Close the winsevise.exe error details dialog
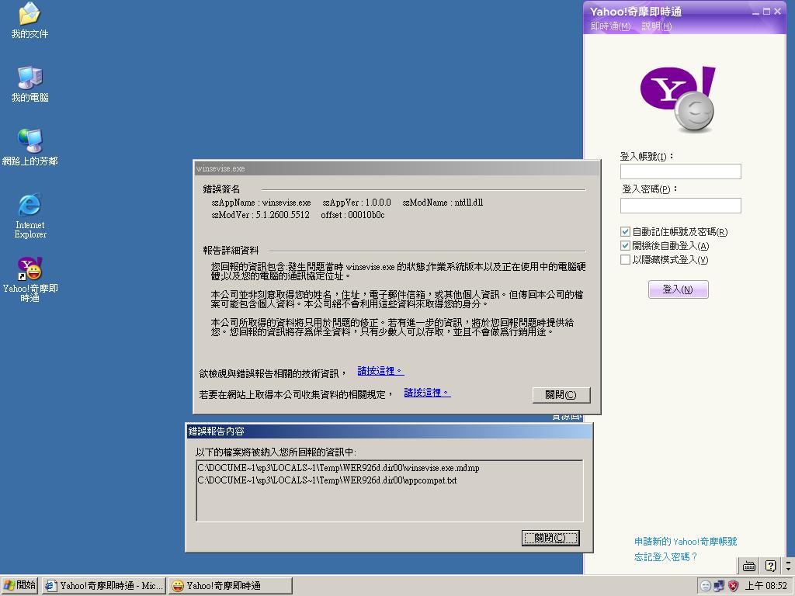The height and width of the screenshot is (596, 795). tap(561, 395)
